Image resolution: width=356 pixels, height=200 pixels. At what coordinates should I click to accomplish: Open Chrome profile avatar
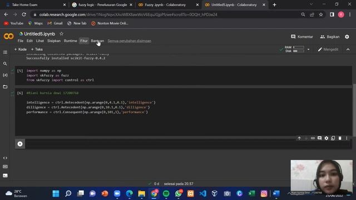pyautogui.click(x=341, y=14)
